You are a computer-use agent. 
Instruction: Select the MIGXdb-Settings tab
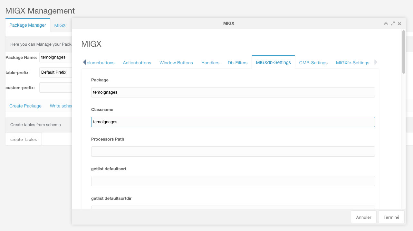click(x=274, y=62)
